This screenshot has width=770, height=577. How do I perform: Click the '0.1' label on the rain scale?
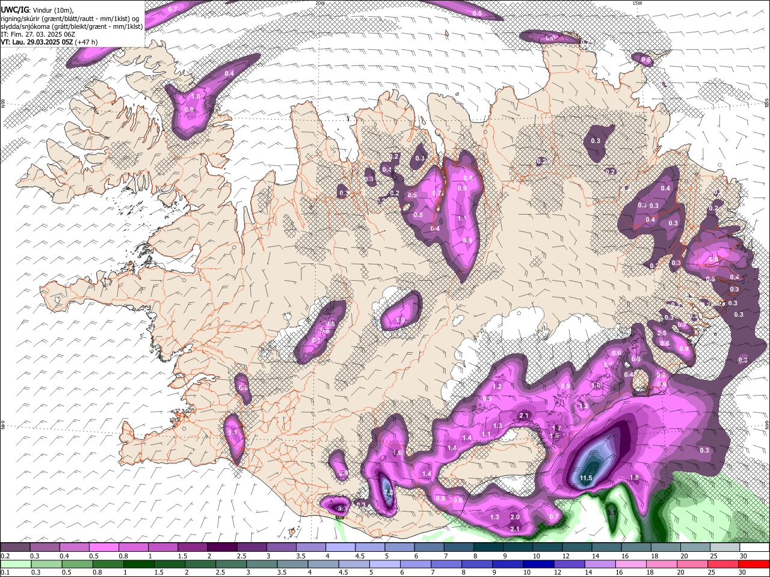coord(5,573)
